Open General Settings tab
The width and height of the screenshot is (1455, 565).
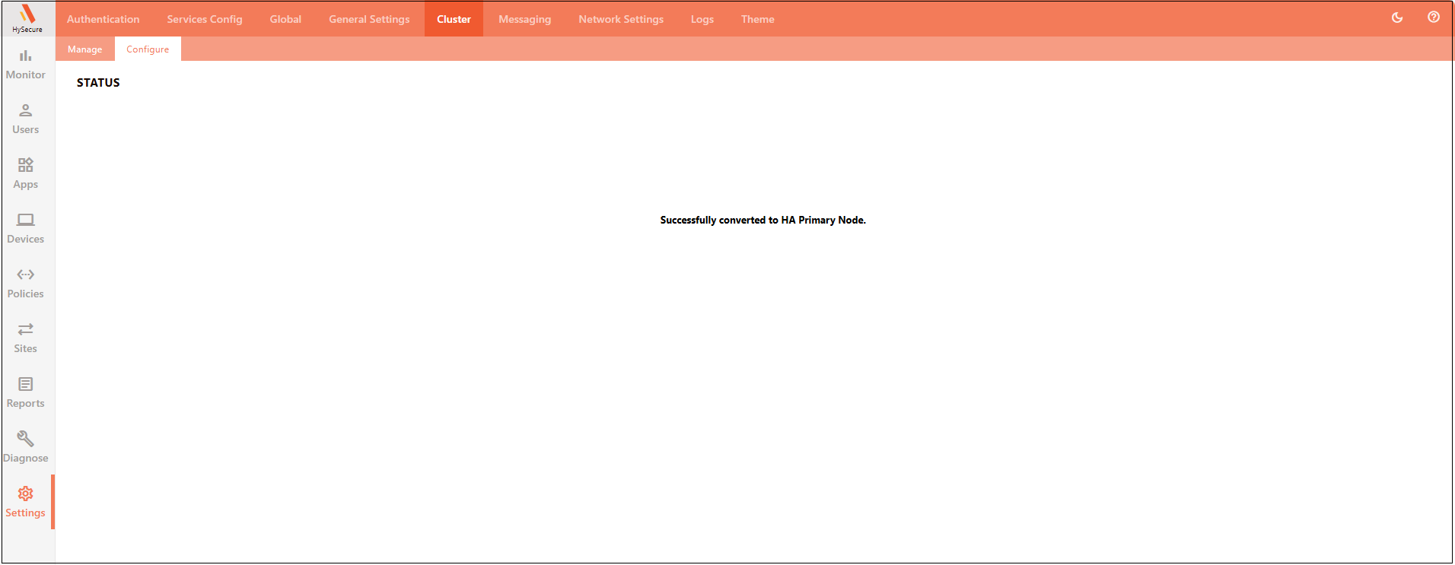click(x=369, y=19)
